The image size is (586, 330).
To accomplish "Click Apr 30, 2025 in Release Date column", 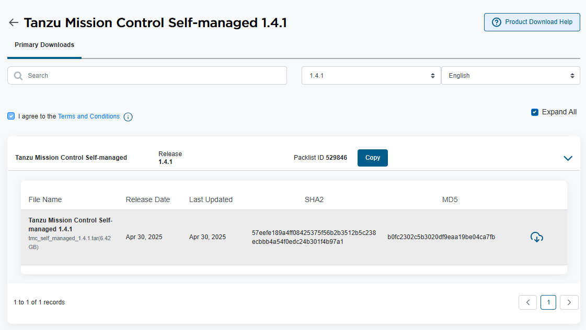I will [144, 237].
